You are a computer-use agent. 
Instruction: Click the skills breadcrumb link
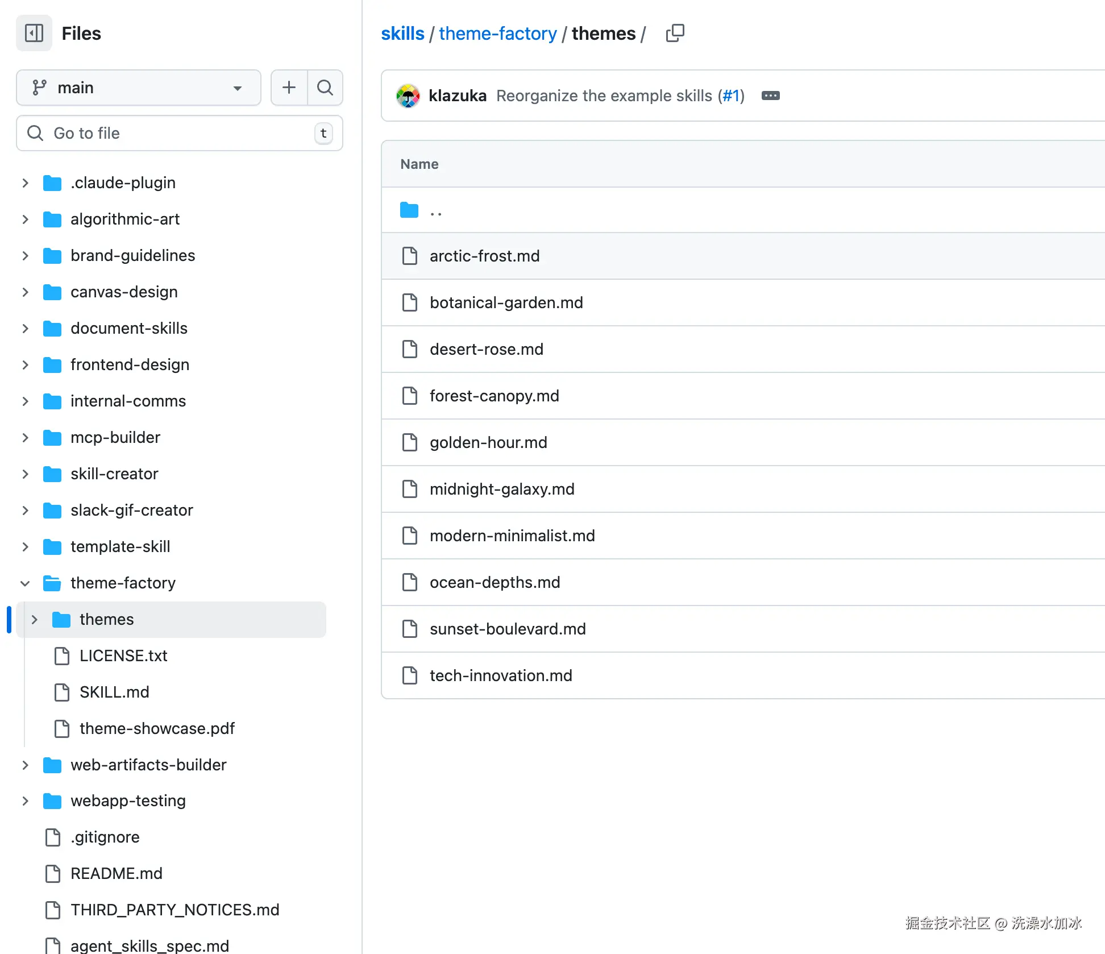402,34
